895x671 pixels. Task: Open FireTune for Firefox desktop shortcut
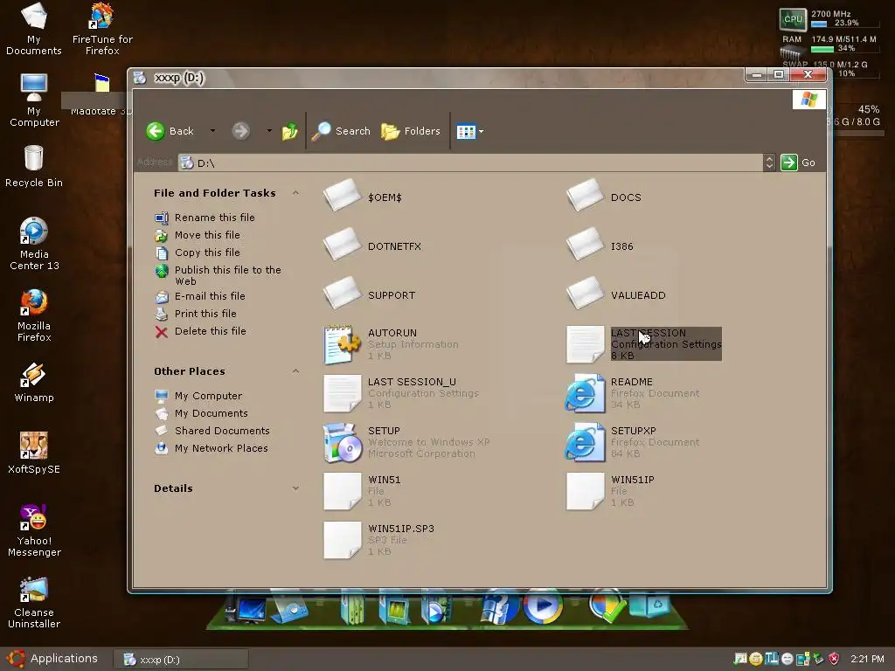coord(102,29)
